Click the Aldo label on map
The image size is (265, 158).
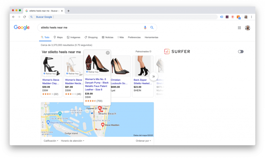click(x=105, y=109)
